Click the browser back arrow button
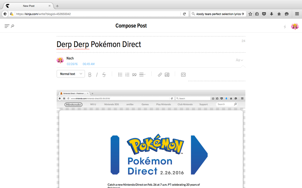Viewport: 302px width, 188px height. tap(5, 14)
